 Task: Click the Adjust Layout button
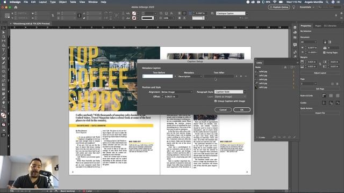click(320, 73)
